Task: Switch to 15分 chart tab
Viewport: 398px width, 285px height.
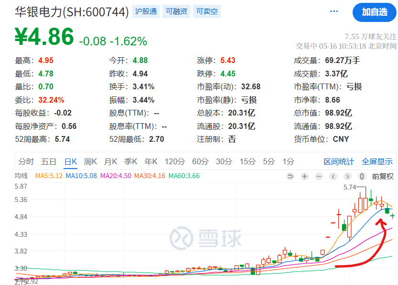Action: (247, 161)
